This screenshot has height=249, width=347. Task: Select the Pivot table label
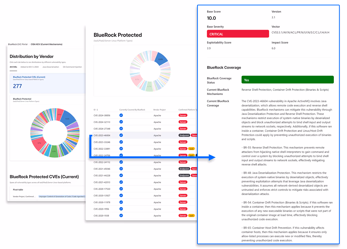point(18,190)
